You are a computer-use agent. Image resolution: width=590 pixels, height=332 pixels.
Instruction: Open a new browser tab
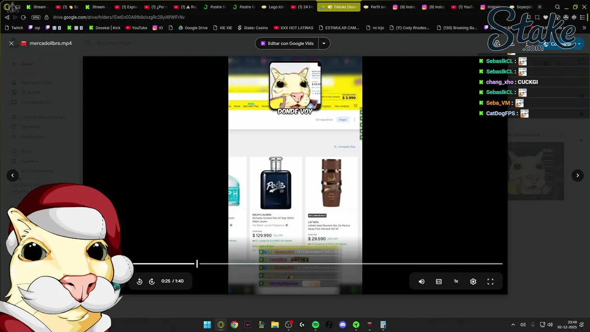point(540,7)
